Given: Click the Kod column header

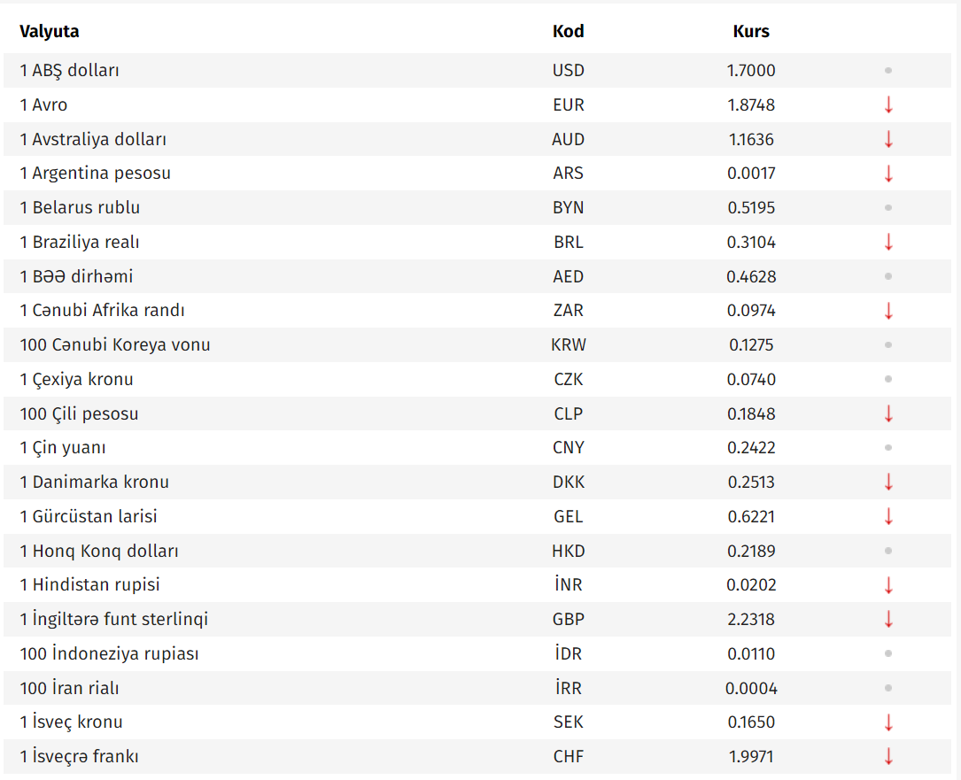Looking at the screenshot, I should tap(568, 31).
